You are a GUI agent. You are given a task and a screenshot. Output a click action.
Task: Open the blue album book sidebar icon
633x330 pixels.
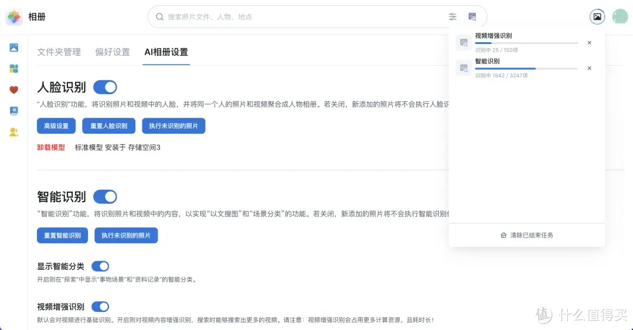click(13, 111)
